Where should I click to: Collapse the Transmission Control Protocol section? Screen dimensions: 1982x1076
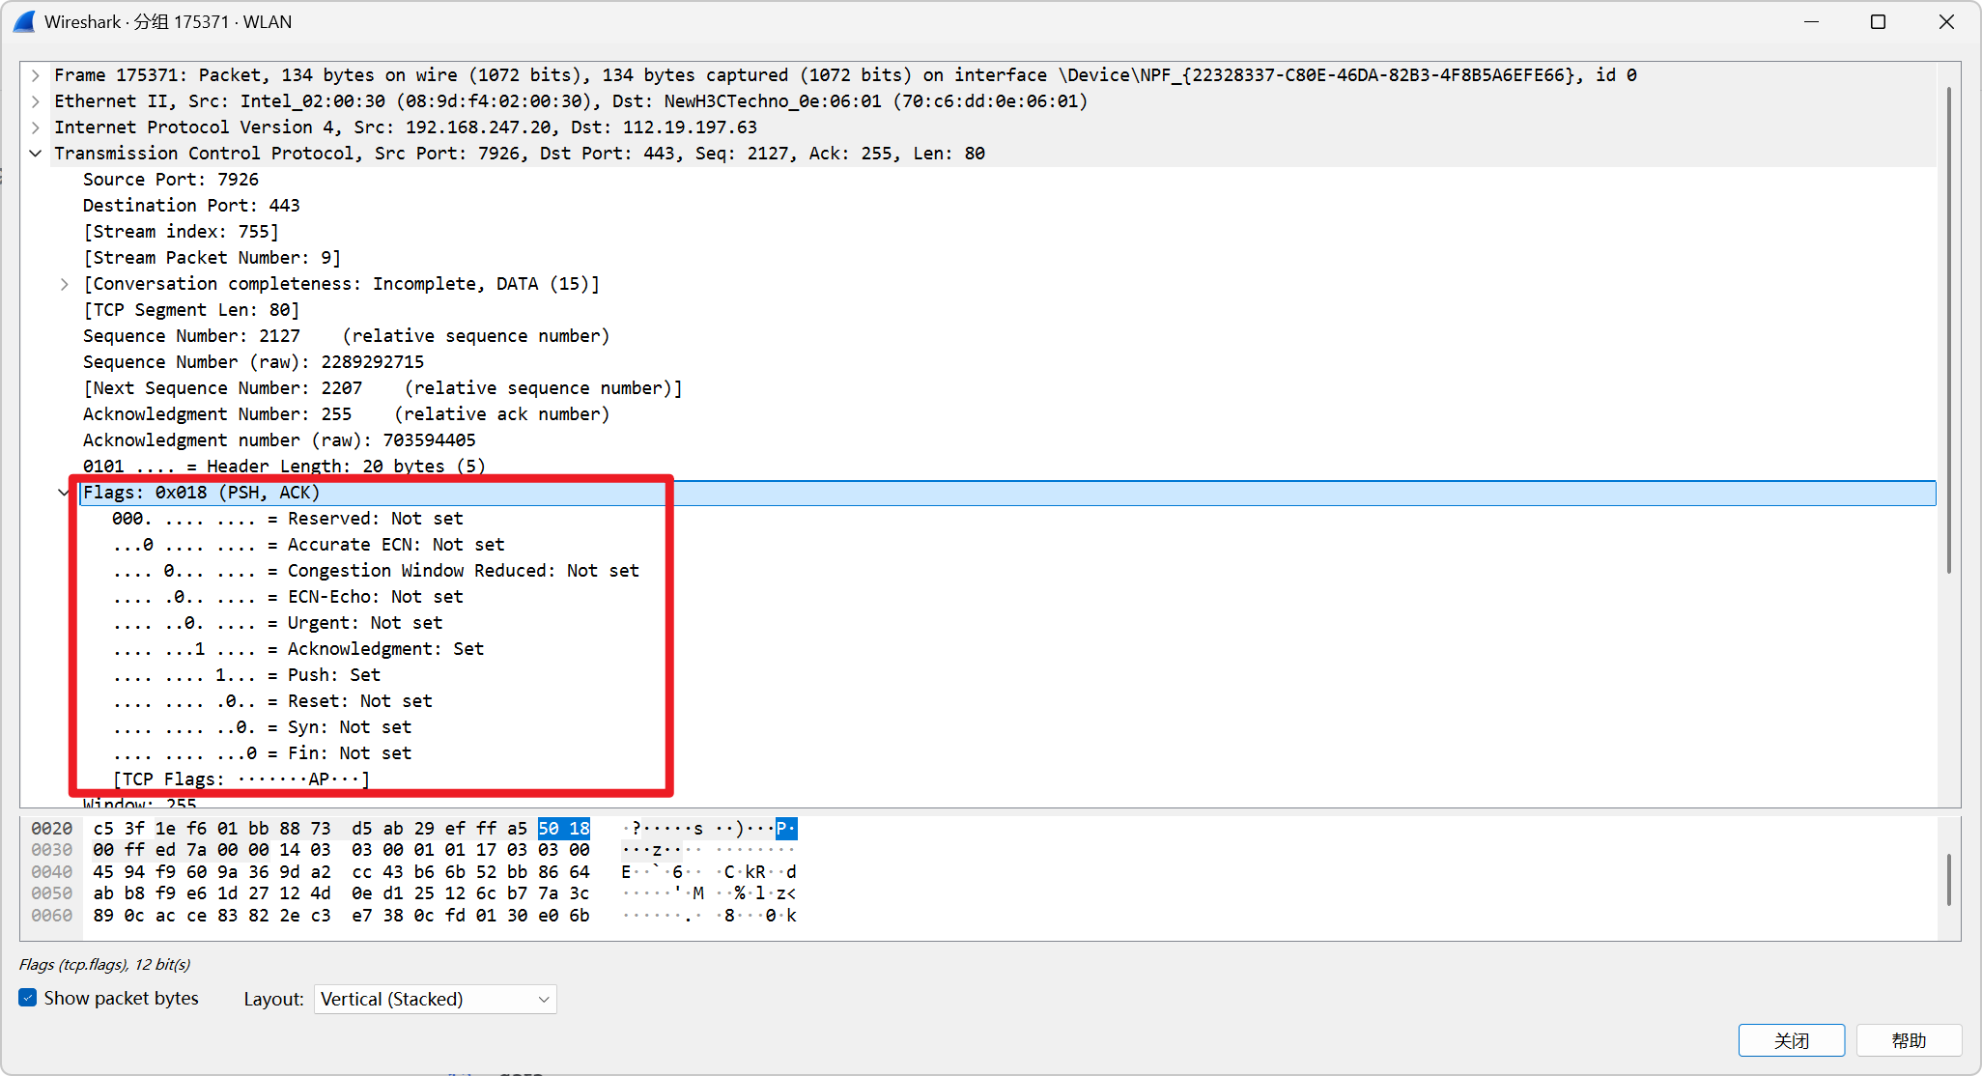pyautogui.click(x=35, y=154)
